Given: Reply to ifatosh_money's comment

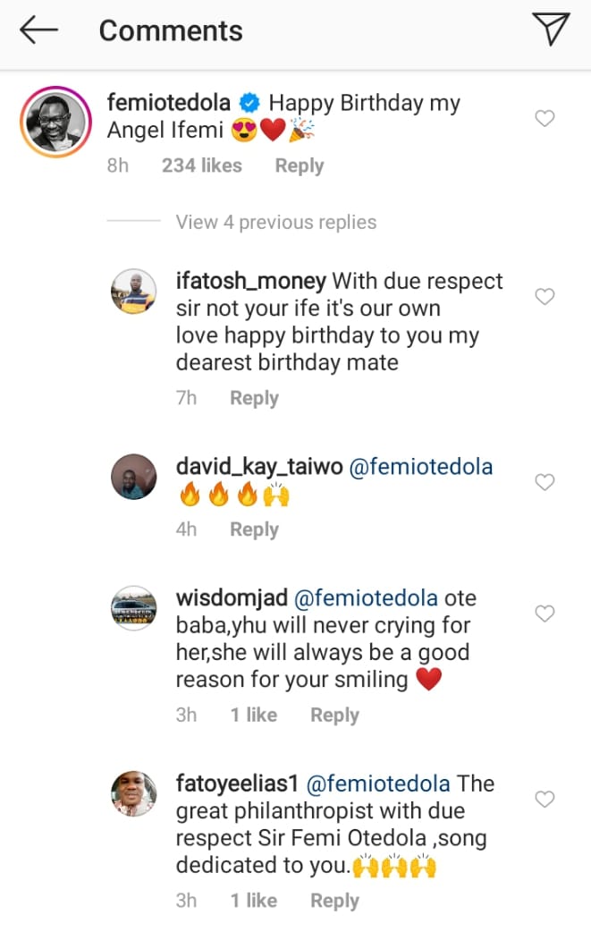Looking at the screenshot, I should click(x=254, y=398).
